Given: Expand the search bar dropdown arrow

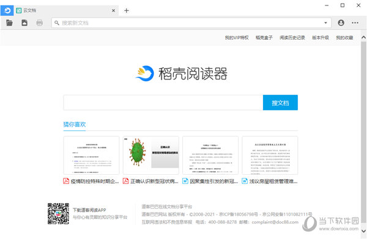Looking at the screenshot, I should [x=325, y=23].
